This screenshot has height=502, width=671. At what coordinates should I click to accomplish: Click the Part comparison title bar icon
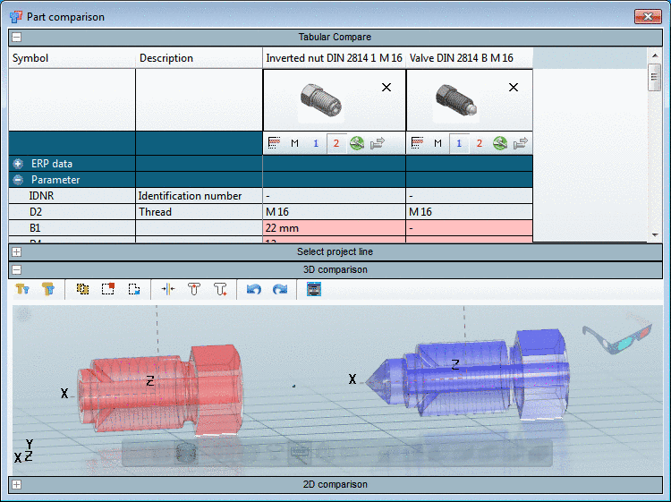(x=16, y=17)
